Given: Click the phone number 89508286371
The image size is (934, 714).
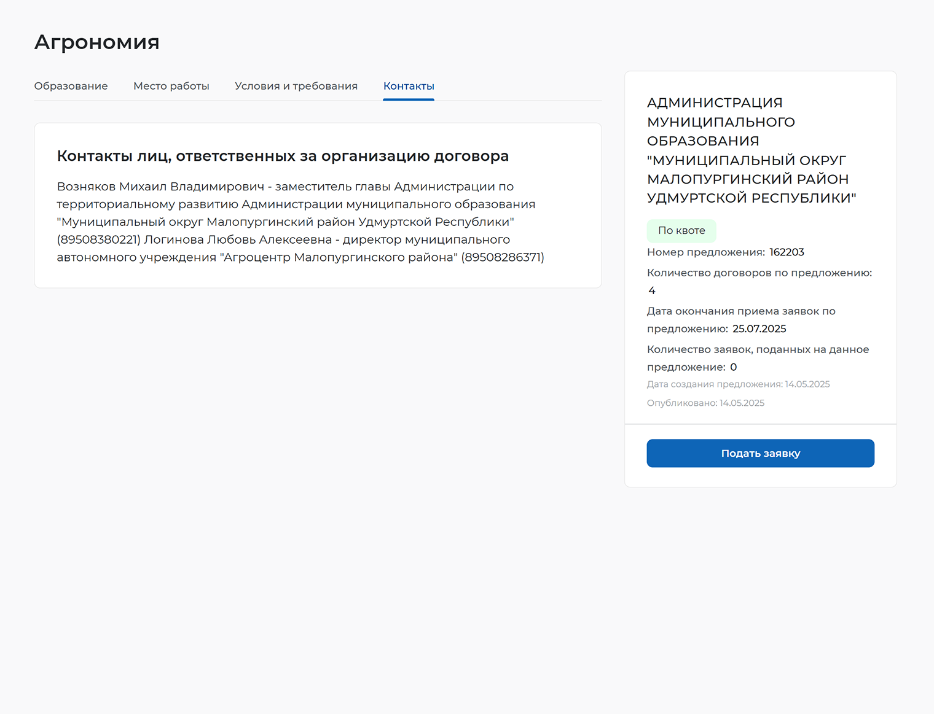Looking at the screenshot, I should click(503, 257).
